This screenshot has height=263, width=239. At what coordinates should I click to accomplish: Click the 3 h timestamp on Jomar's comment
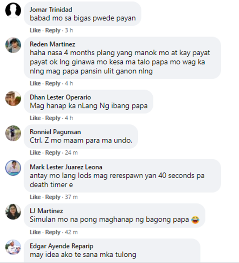pyautogui.click(x=69, y=30)
